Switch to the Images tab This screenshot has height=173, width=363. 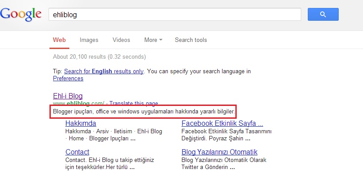click(x=89, y=40)
